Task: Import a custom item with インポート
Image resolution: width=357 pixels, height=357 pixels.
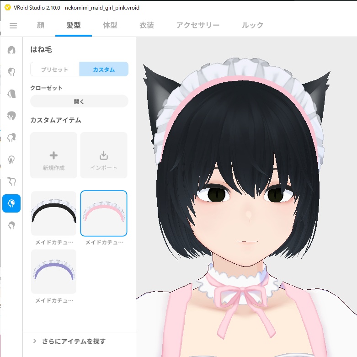Action: (x=104, y=155)
